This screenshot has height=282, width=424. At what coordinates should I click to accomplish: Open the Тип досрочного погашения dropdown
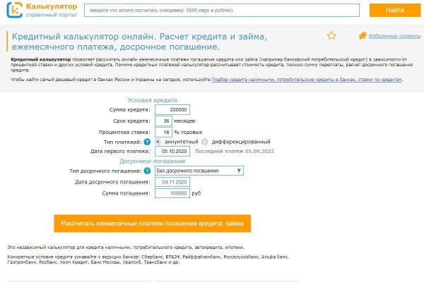click(199, 171)
